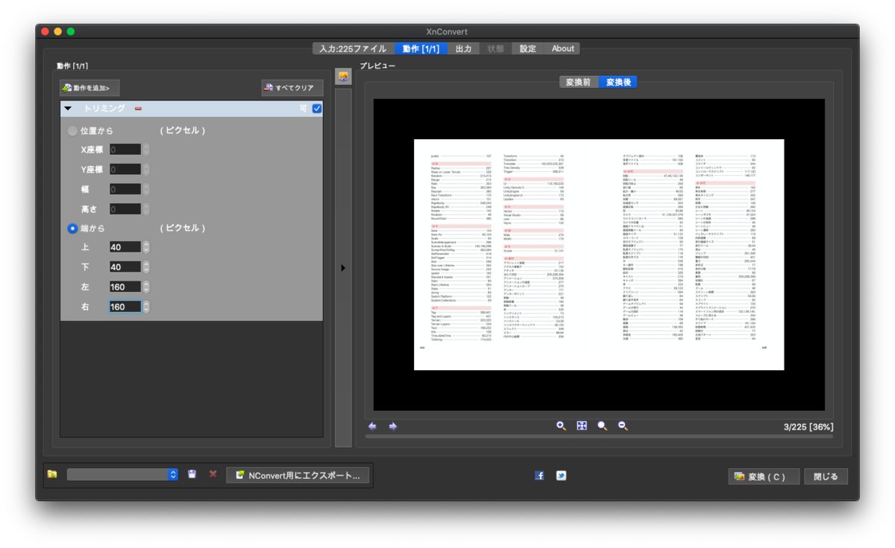This screenshot has width=895, height=548.
Task: Click the stepper for 下 value
Action: click(x=146, y=267)
